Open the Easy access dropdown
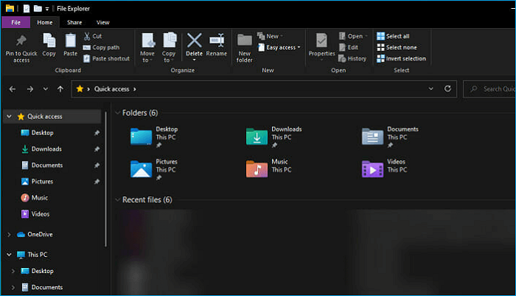 (x=282, y=47)
